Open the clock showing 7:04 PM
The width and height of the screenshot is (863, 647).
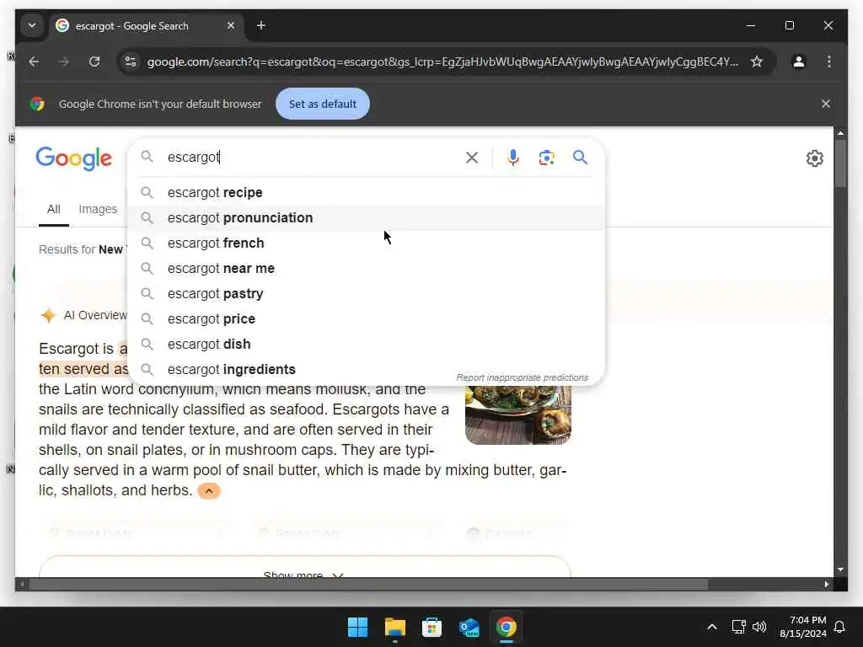(803, 627)
